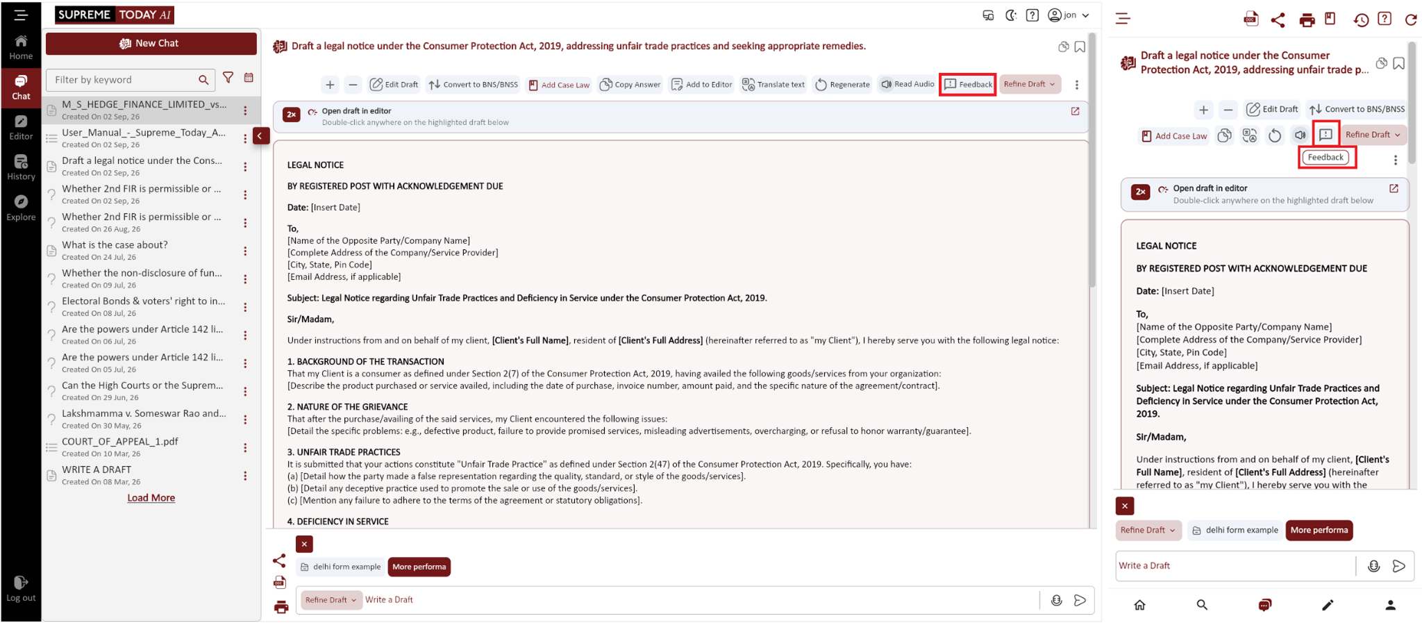The image size is (1422, 623).
Task: Collapse the chat list with the red arrow
Action: pyautogui.click(x=260, y=136)
